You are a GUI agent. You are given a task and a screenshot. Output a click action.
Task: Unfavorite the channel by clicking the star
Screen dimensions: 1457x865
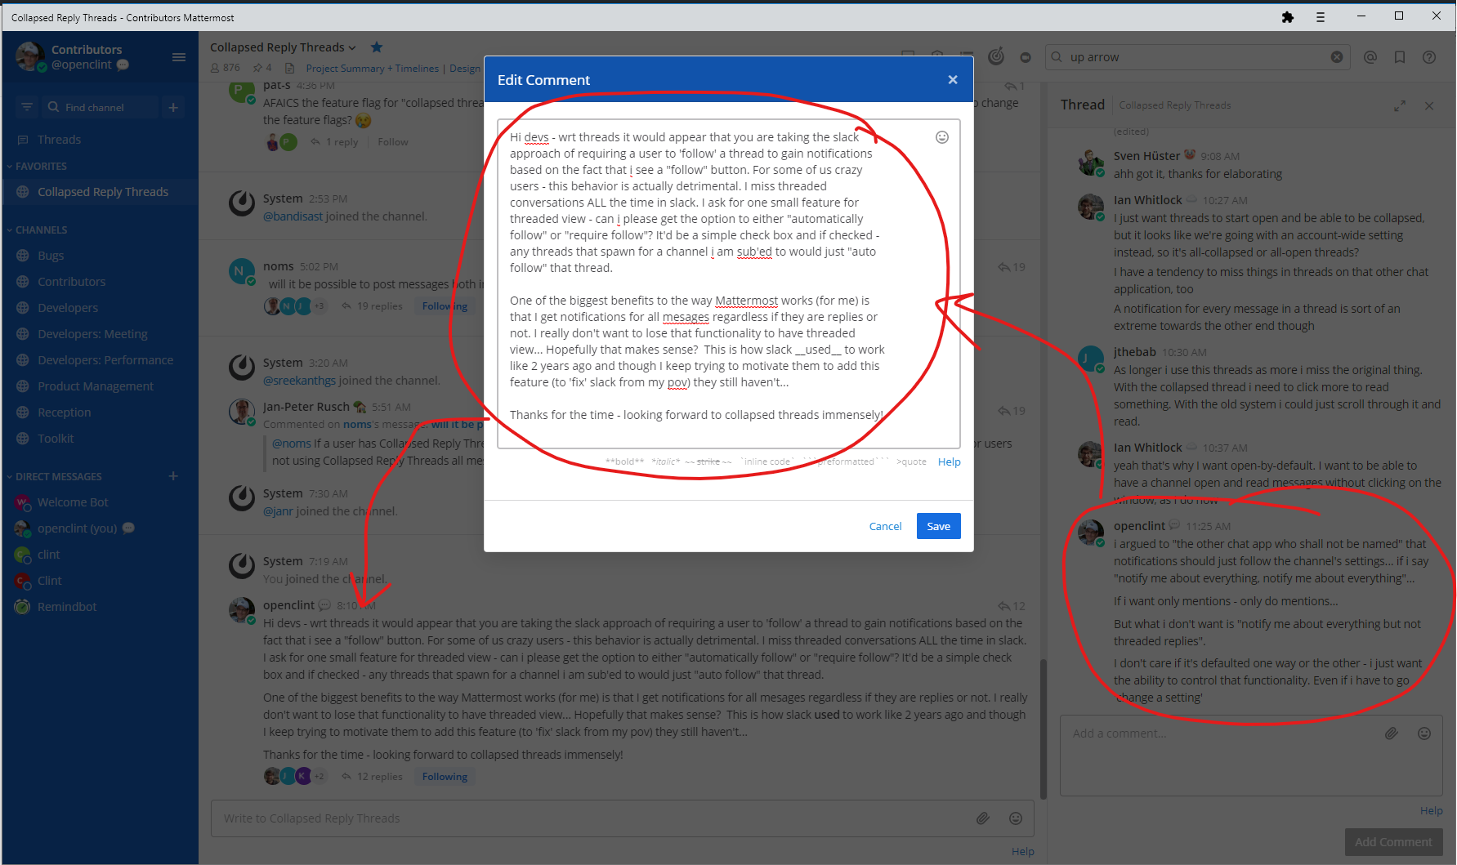click(x=377, y=47)
